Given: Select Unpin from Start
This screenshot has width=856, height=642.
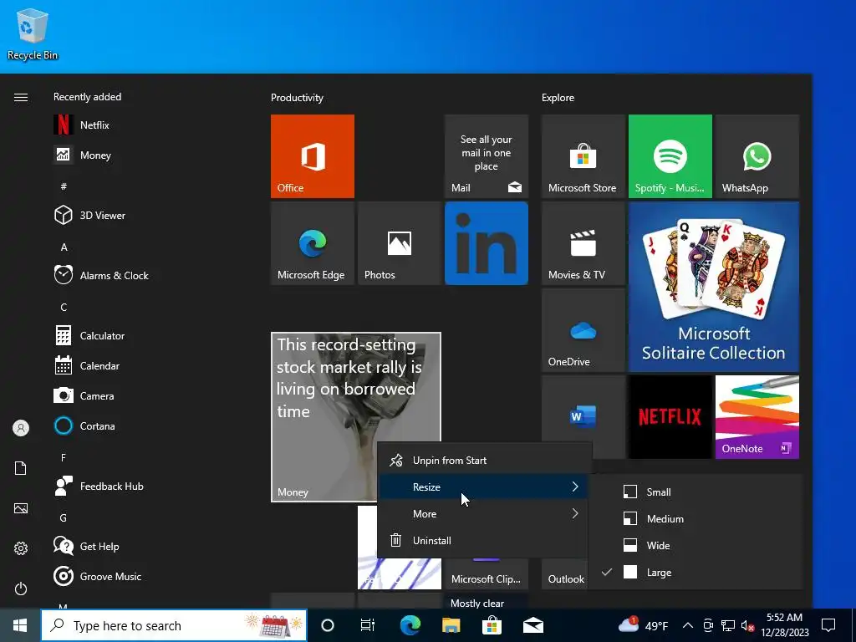Looking at the screenshot, I should [x=485, y=461].
